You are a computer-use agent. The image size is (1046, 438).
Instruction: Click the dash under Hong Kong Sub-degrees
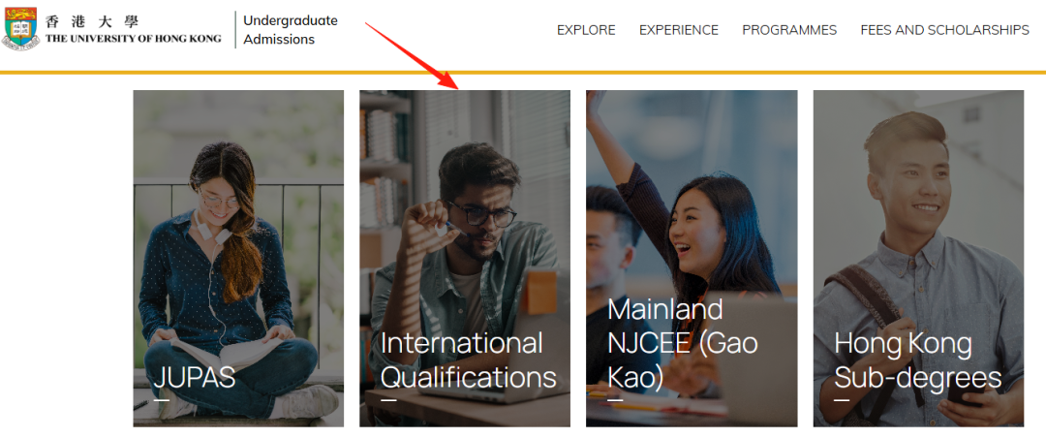[842, 399]
